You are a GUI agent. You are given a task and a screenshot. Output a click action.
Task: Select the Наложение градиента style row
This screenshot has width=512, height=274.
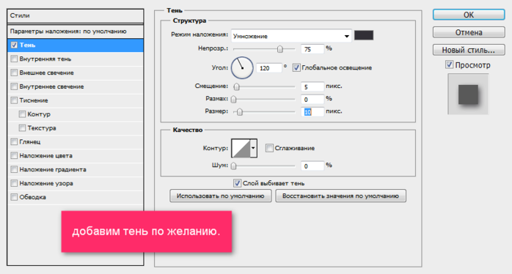pyautogui.click(x=76, y=169)
